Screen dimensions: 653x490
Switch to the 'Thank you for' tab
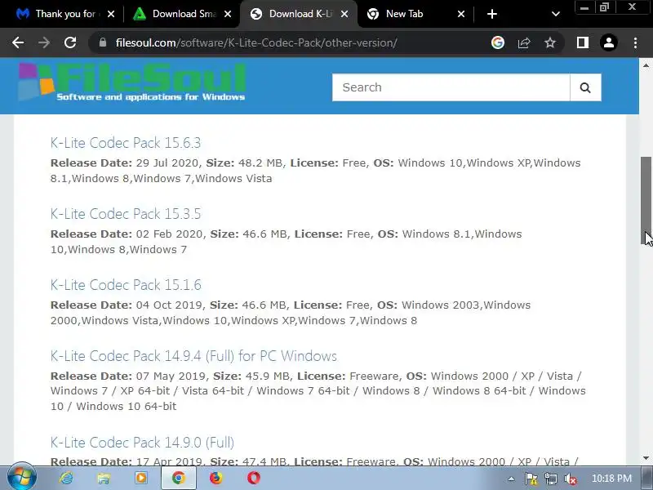tap(63, 14)
